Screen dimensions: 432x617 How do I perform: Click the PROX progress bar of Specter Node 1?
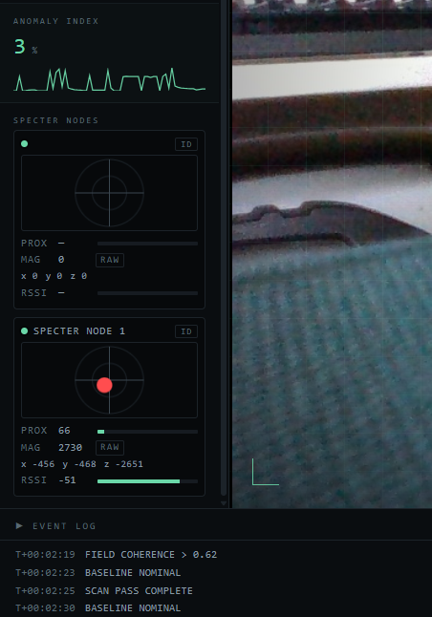(147, 432)
